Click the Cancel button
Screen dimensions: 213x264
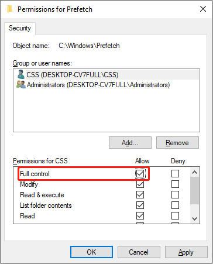click(x=139, y=252)
